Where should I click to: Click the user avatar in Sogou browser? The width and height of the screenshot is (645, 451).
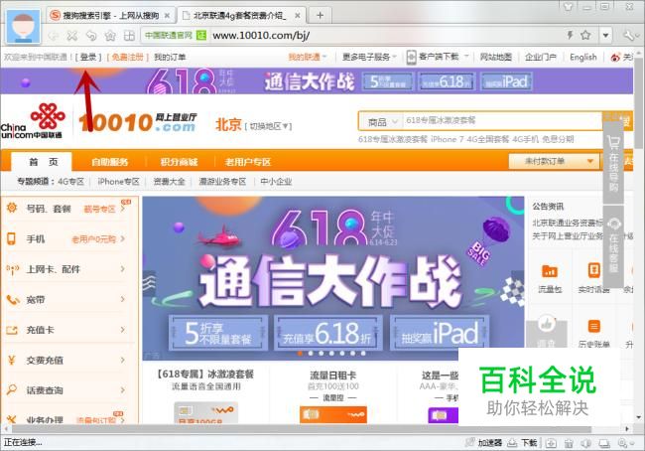click(24, 27)
